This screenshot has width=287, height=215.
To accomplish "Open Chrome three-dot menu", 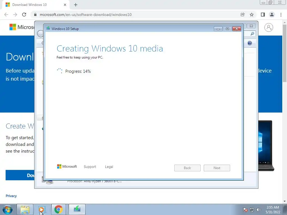I will click(x=281, y=15).
